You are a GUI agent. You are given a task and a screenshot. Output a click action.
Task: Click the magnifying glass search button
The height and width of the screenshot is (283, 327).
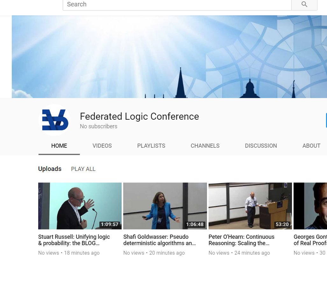coord(304,4)
